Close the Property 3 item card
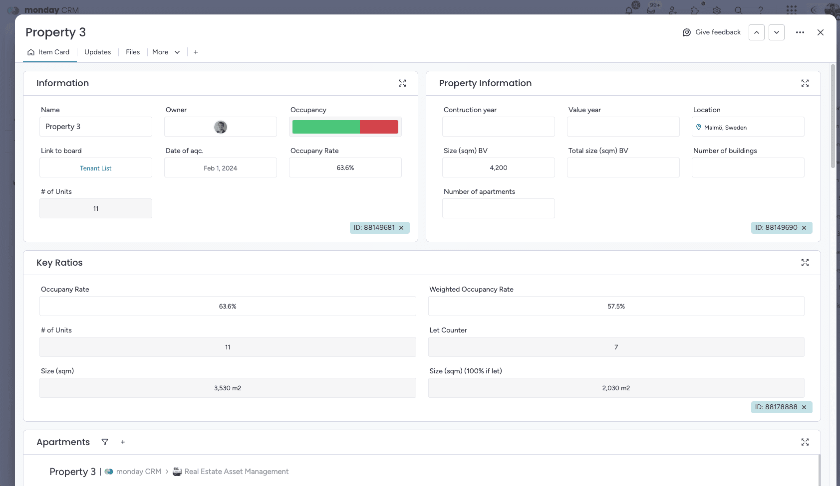The height and width of the screenshot is (486, 840). coord(821,32)
